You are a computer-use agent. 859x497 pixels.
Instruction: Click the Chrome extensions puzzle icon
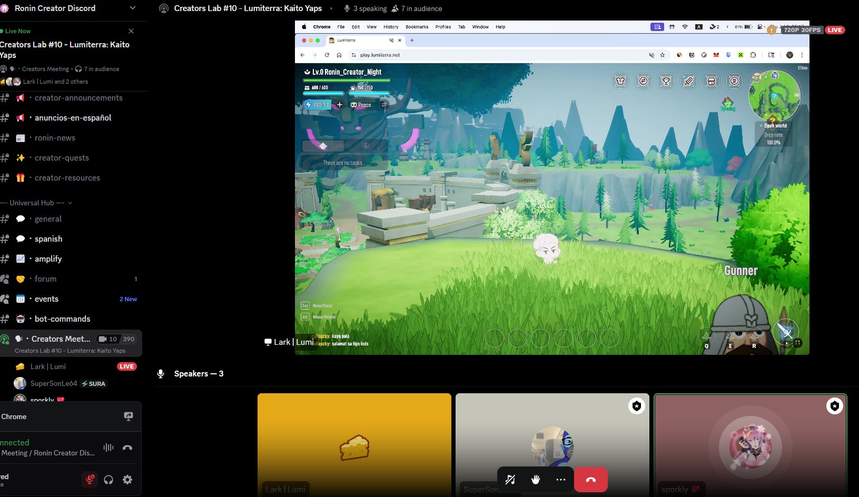coord(753,55)
